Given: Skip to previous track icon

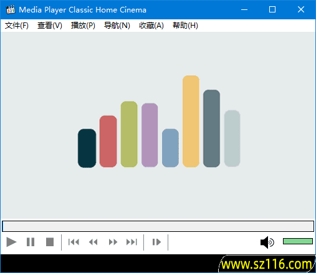Looking at the screenshot, I should pyautogui.click(x=74, y=242).
